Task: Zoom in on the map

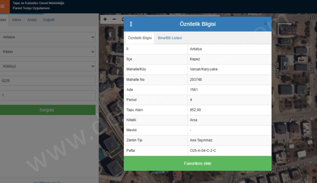Action: point(105,19)
